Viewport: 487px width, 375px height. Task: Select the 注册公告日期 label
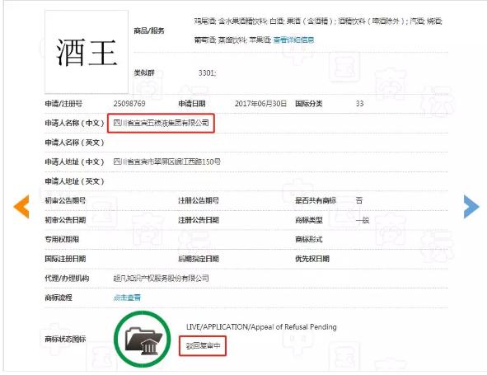199,220
